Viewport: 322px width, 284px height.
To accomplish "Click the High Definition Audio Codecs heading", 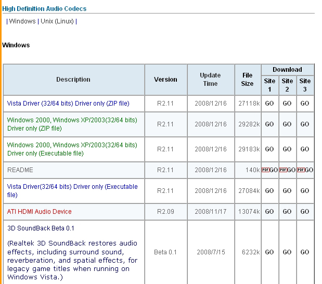I will click(44, 9).
